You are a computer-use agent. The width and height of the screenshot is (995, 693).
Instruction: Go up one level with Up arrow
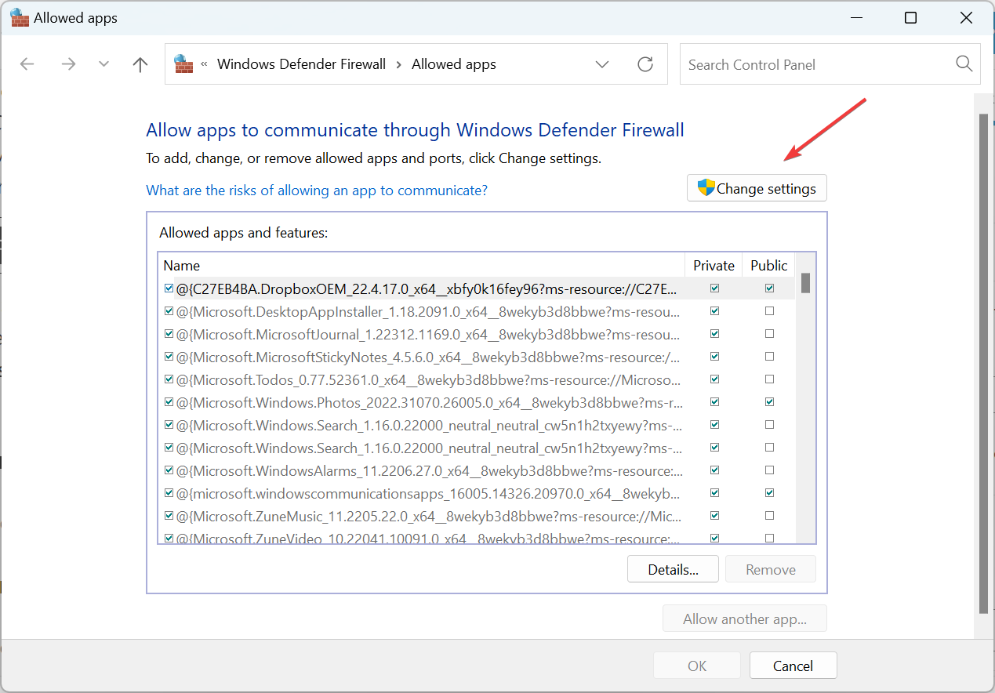click(x=140, y=64)
